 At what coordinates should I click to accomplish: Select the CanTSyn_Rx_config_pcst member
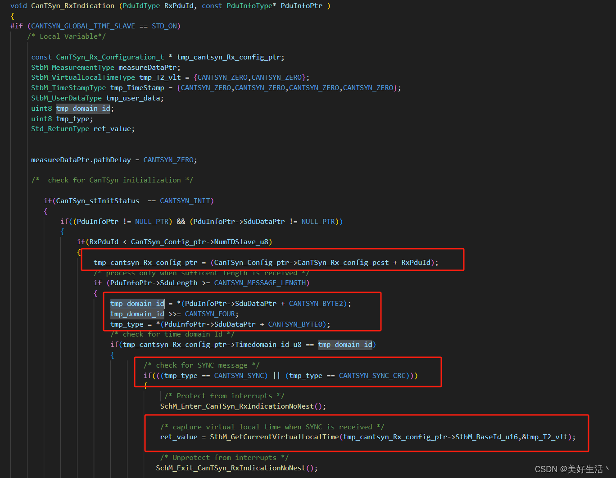point(343,262)
